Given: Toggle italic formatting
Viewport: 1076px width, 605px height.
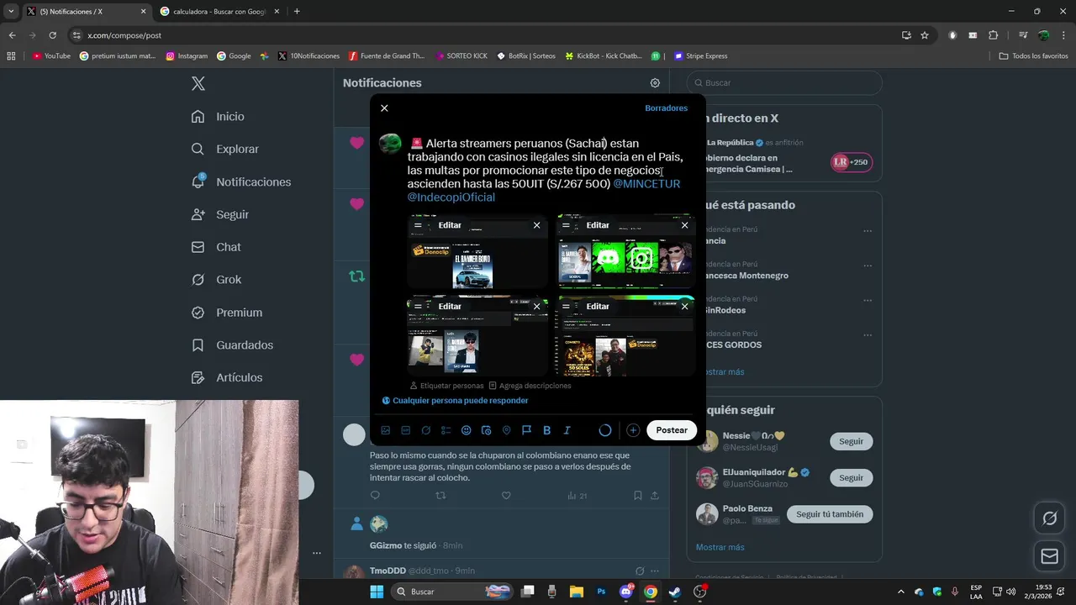Looking at the screenshot, I should [x=567, y=430].
